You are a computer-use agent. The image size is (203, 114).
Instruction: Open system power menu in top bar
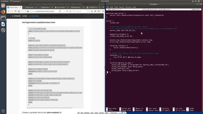pyautogui.click(x=200, y=1)
